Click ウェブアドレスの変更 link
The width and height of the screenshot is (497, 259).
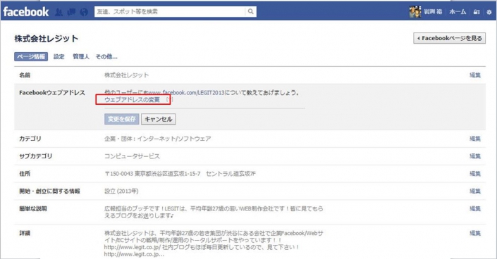click(132, 100)
